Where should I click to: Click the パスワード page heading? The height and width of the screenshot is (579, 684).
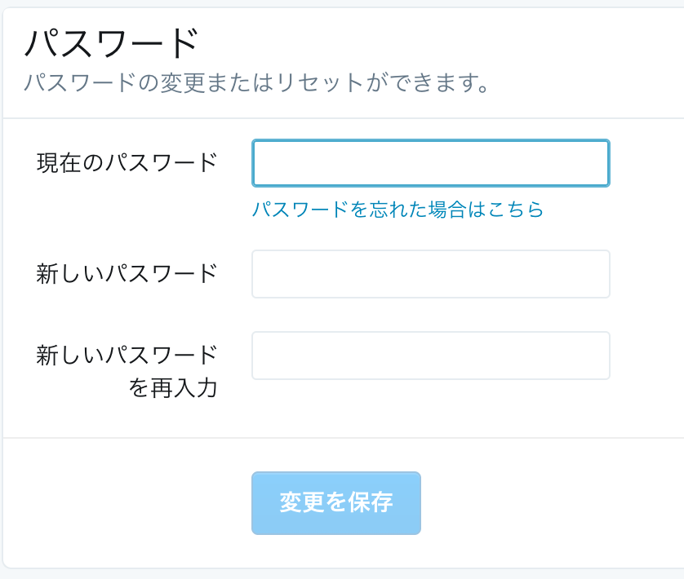coord(111,43)
